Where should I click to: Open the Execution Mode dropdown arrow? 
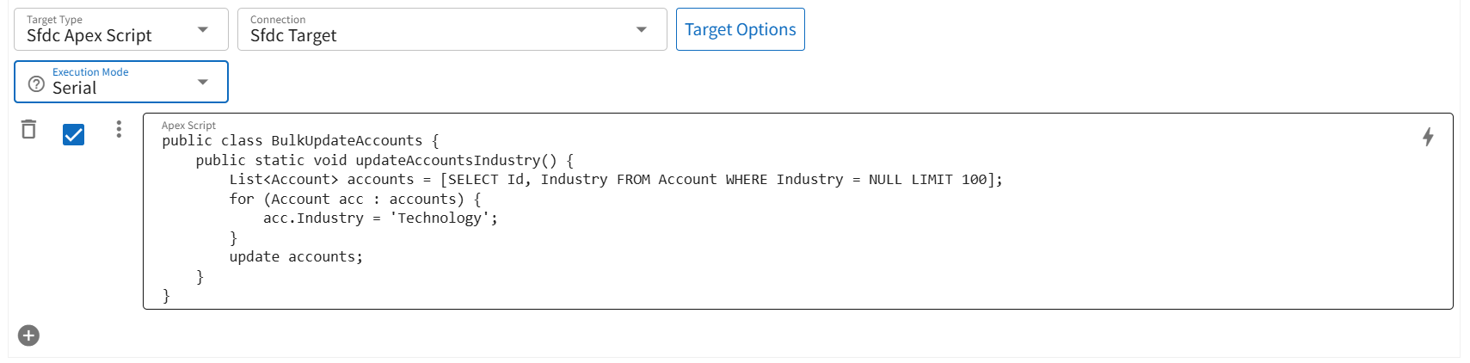pos(203,83)
